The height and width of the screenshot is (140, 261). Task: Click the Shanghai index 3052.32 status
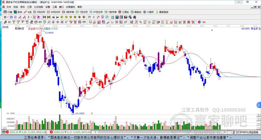tap(27, 132)
